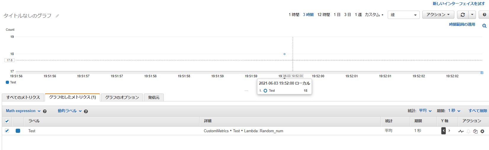Select the 3 時間 time range

[308, 14]
